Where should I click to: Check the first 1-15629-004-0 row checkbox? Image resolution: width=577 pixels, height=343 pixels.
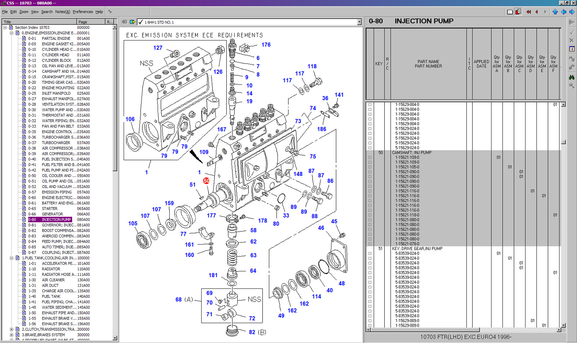coord(370,105)
